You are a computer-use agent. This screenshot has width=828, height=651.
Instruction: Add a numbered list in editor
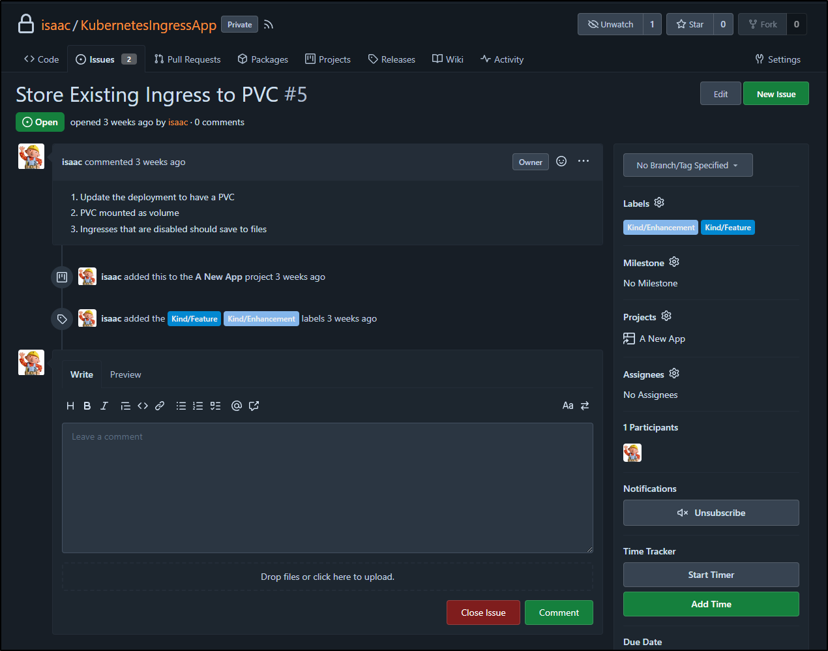pos(198,406)
